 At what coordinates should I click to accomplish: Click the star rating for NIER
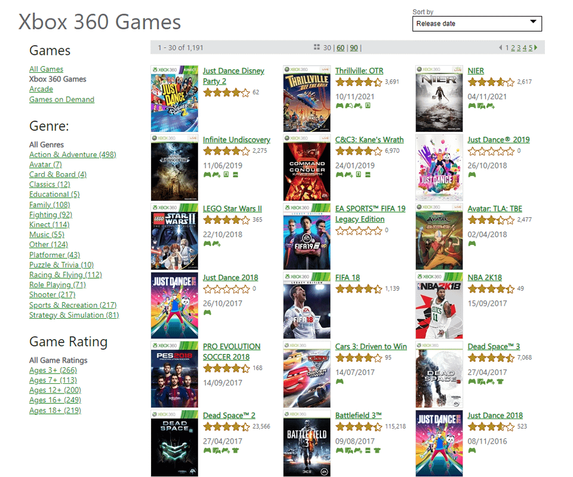(x=491, y=82)
